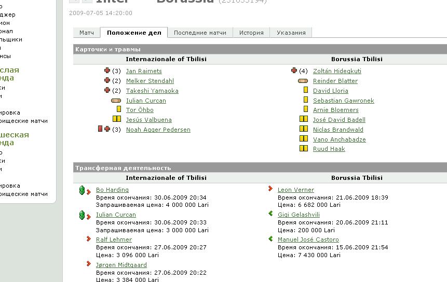
Task: Click green bought arrow beside Manuel José Castoro
Action: (270, 238)
